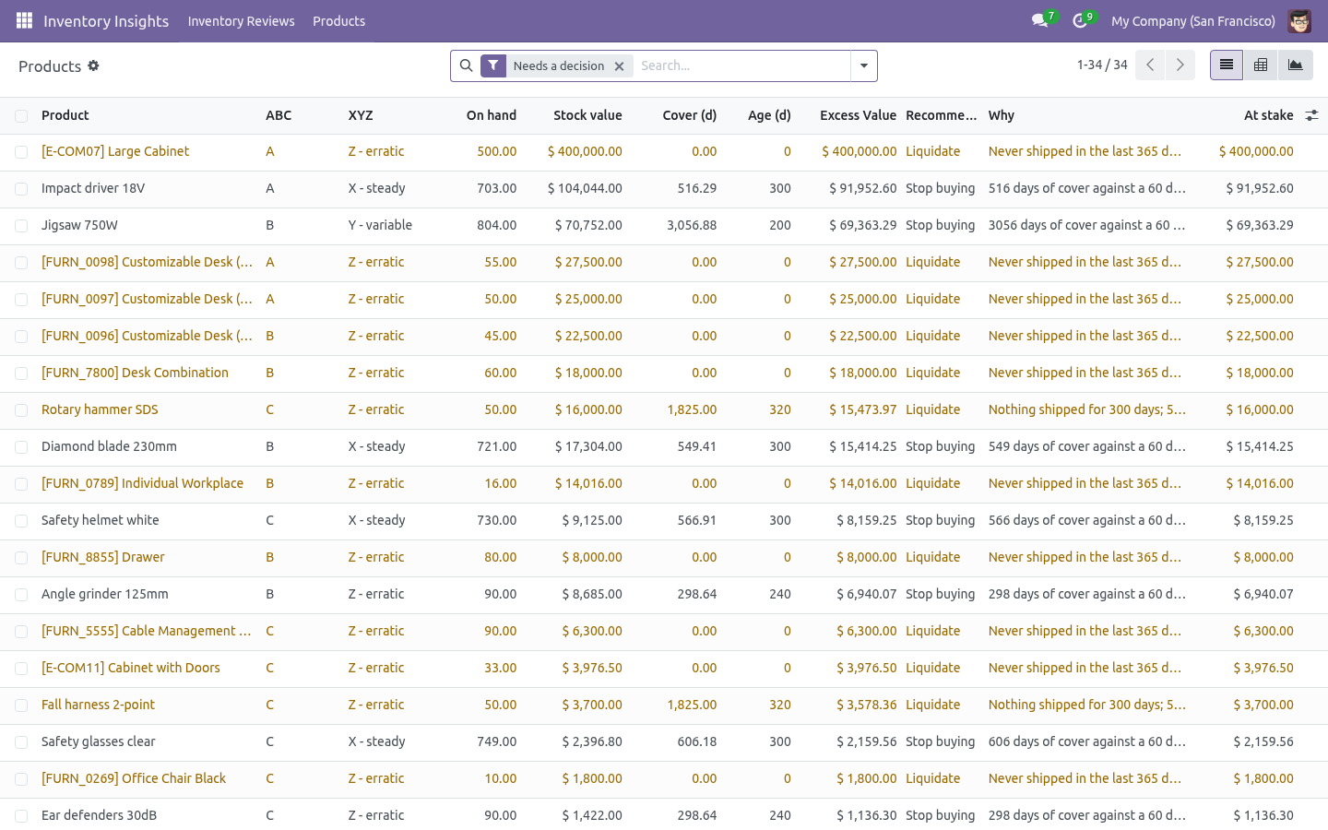Switch to pivot table view
Image resolution: width=1328 pixels, height=830 pixels.
coord(1261,65)
